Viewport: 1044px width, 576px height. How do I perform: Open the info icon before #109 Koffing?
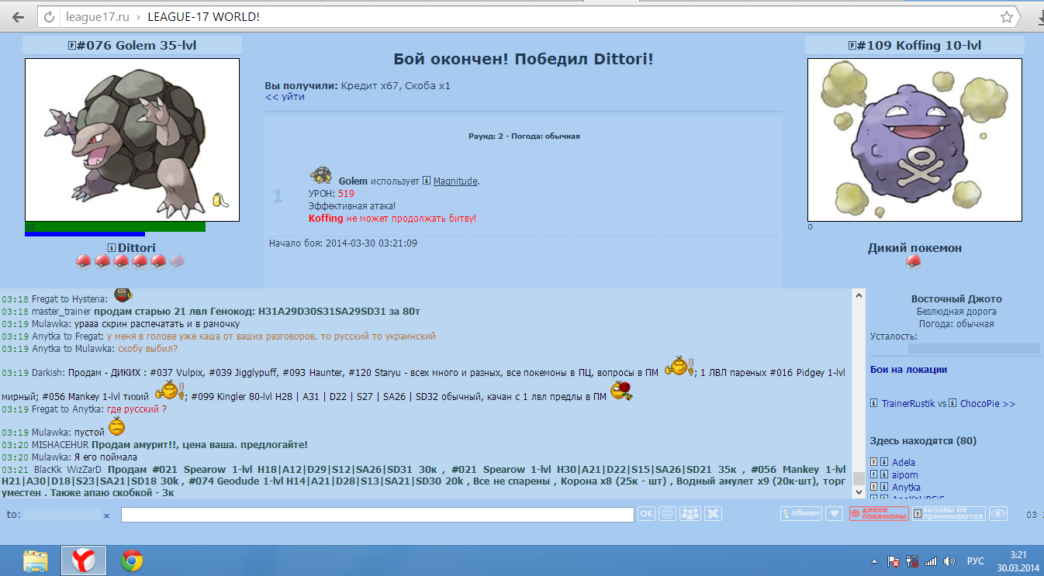(852, 46)
